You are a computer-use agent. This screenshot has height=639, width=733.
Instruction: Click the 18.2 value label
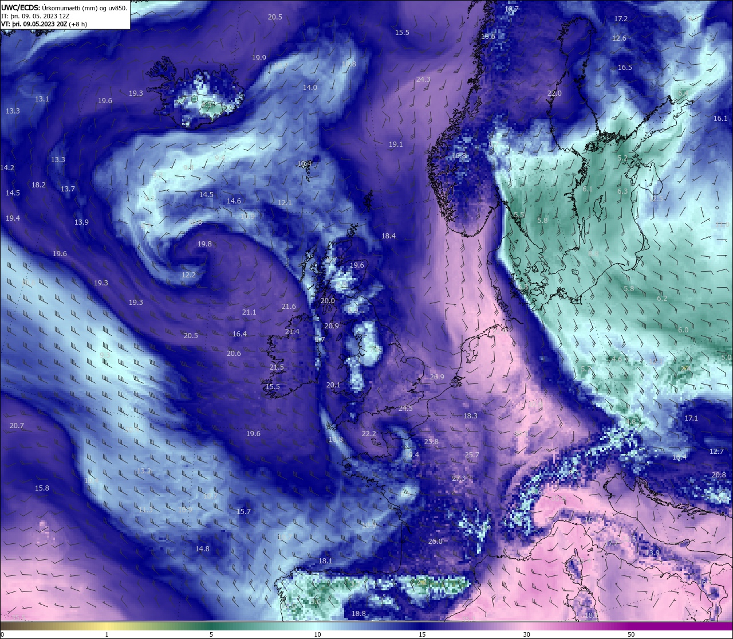(38, 185)
